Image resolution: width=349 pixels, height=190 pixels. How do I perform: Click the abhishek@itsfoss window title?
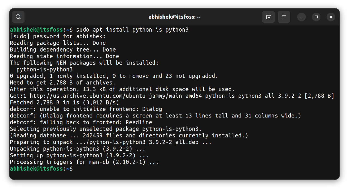point(174,17)
